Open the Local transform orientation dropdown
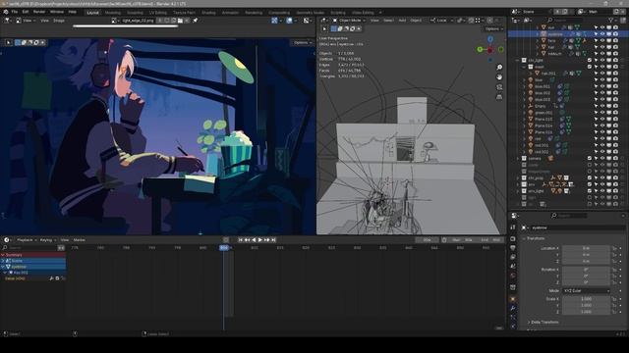Image resolution: width=629 pixels, height=353 pixels. click(442, 20)
